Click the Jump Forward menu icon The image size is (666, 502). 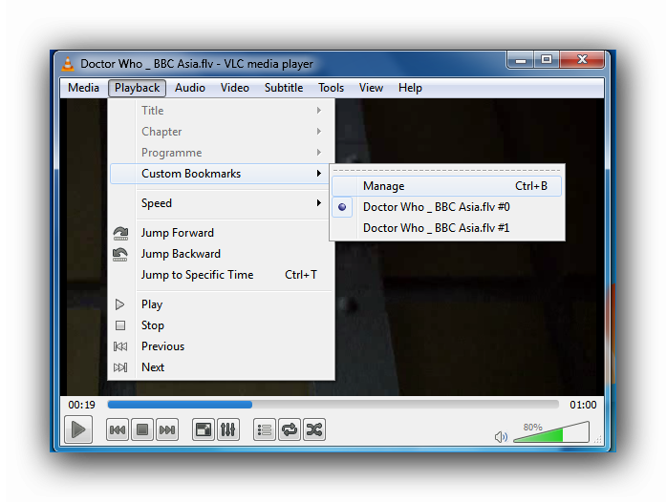coord(120,233)
